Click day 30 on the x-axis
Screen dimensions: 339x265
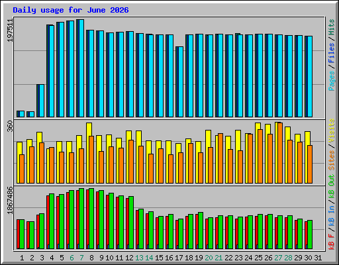(x=308, y=258)
